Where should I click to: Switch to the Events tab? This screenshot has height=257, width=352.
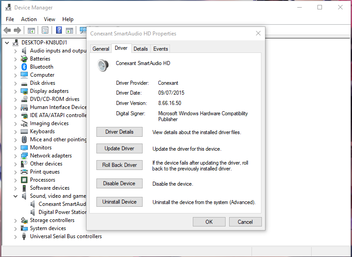pos(161,49)
